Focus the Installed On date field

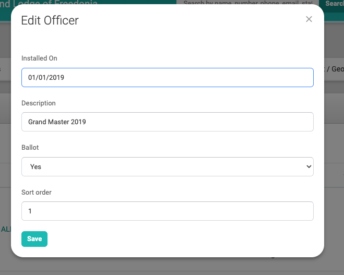(x=168, y=77)
